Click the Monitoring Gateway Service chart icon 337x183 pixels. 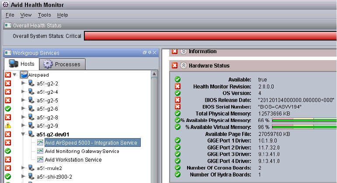pos(40,151)
